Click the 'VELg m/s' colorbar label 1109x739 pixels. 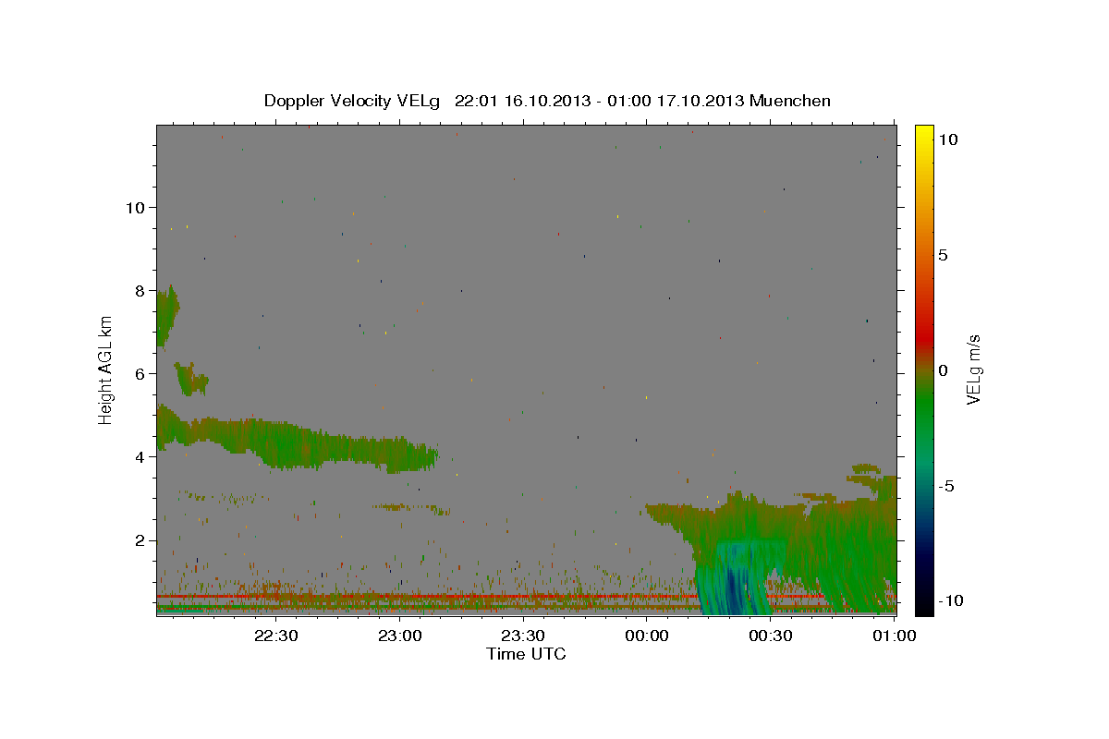pyautogui.click(x=973, y=370)
